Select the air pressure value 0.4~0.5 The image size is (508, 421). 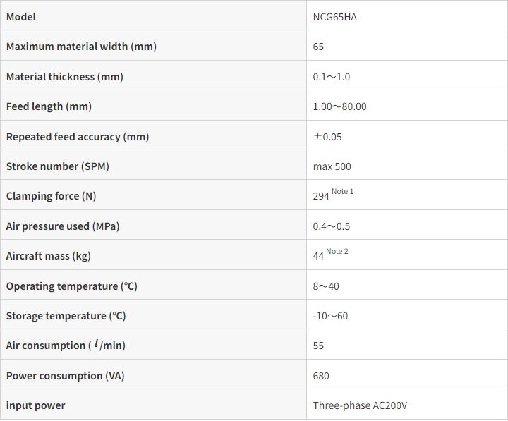point(332,226)
